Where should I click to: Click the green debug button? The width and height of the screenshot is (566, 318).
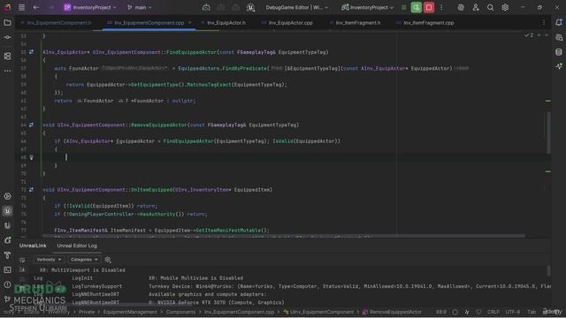[417, 7]
